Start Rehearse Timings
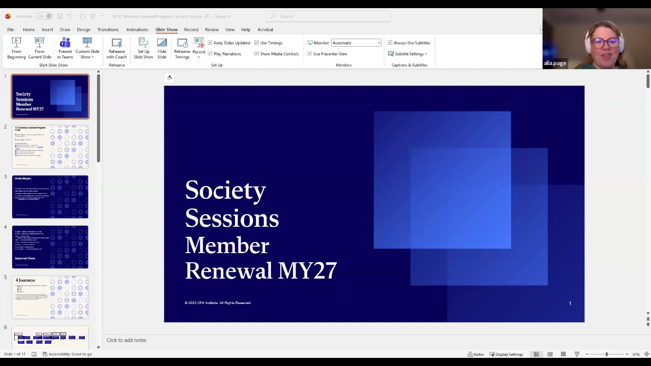651x366 pixels. [182, 48]
